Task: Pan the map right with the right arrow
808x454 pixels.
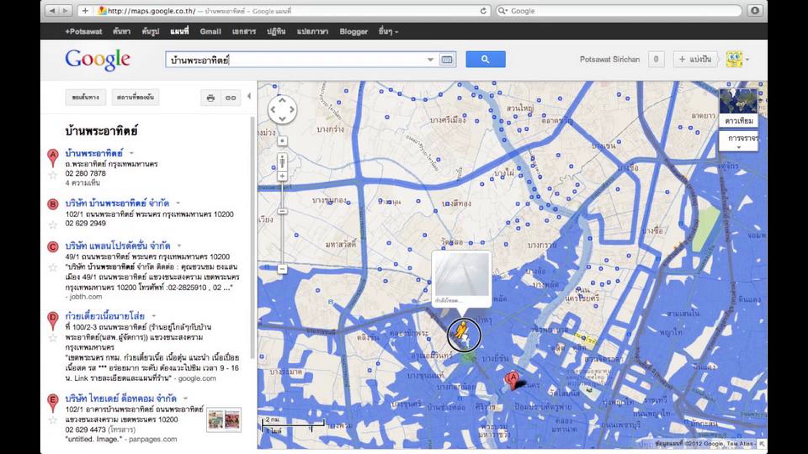Action: point(292,109)
